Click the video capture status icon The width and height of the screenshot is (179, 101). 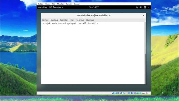tap(132, 93)
